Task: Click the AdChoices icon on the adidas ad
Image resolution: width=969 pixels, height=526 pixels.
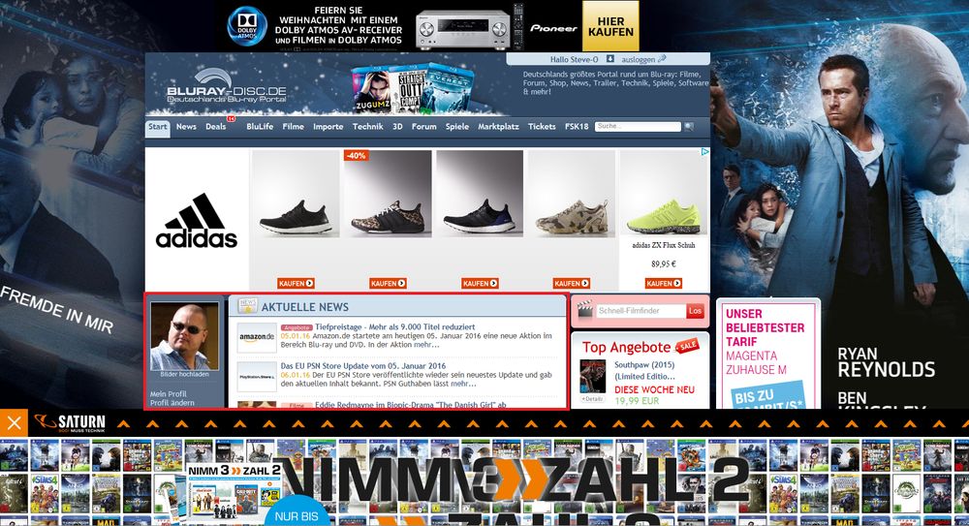Action: pos(704,151)
